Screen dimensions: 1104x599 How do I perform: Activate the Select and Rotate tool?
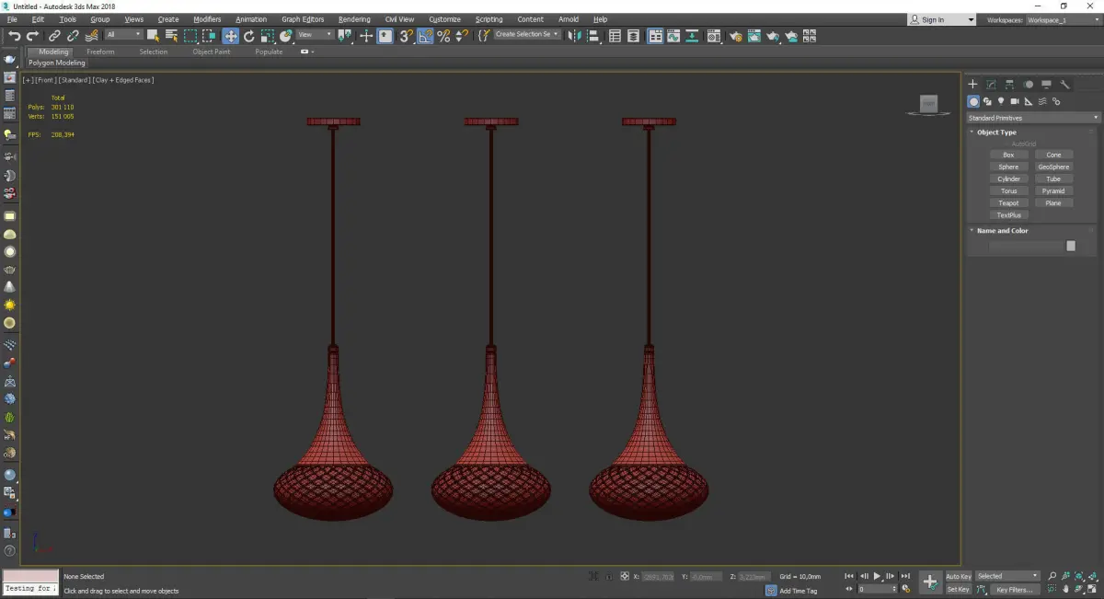[248, 36]
